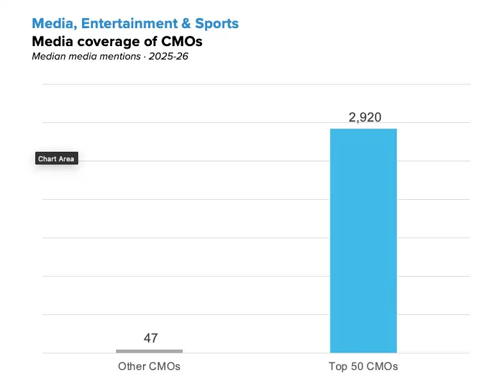Click empty plot space between the two bars

tap(256, 255)
